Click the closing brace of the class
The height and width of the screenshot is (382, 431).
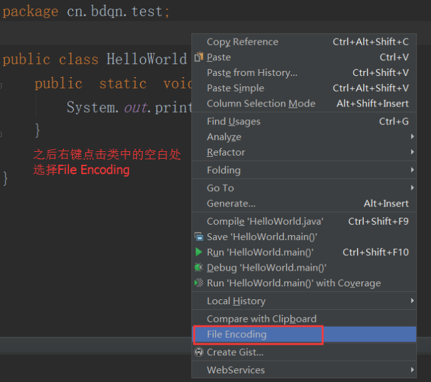click(x=5, y=179)
